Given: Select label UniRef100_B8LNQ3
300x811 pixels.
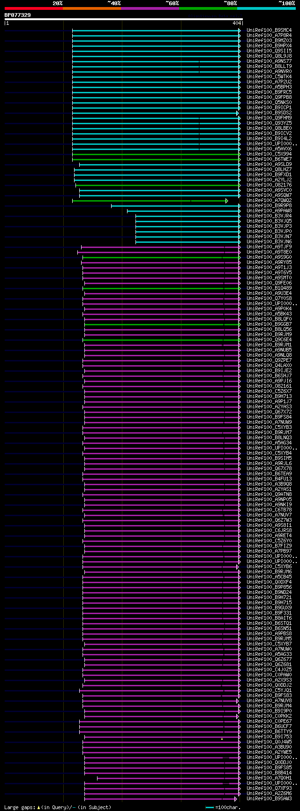Looking at the screenshot, I should [269, 438].
